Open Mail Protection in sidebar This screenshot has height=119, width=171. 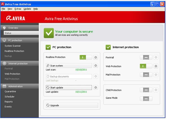pos(12,79)
